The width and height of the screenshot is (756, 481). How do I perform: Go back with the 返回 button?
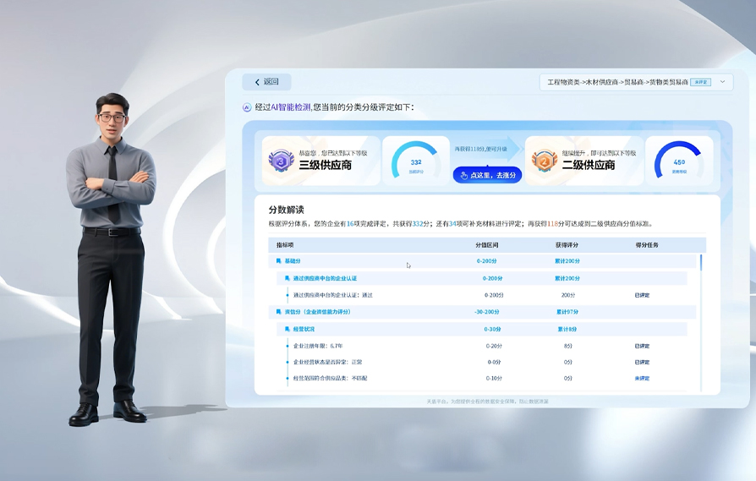(x=266, y=82)
